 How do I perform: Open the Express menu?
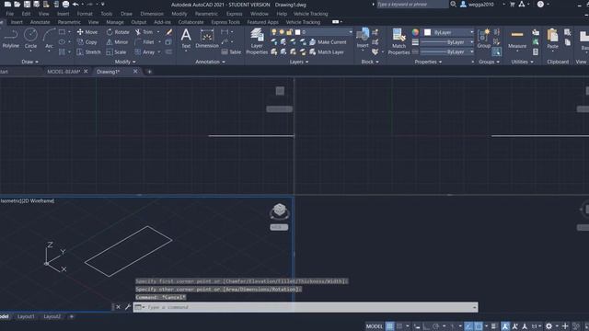[x=234, y=14]
